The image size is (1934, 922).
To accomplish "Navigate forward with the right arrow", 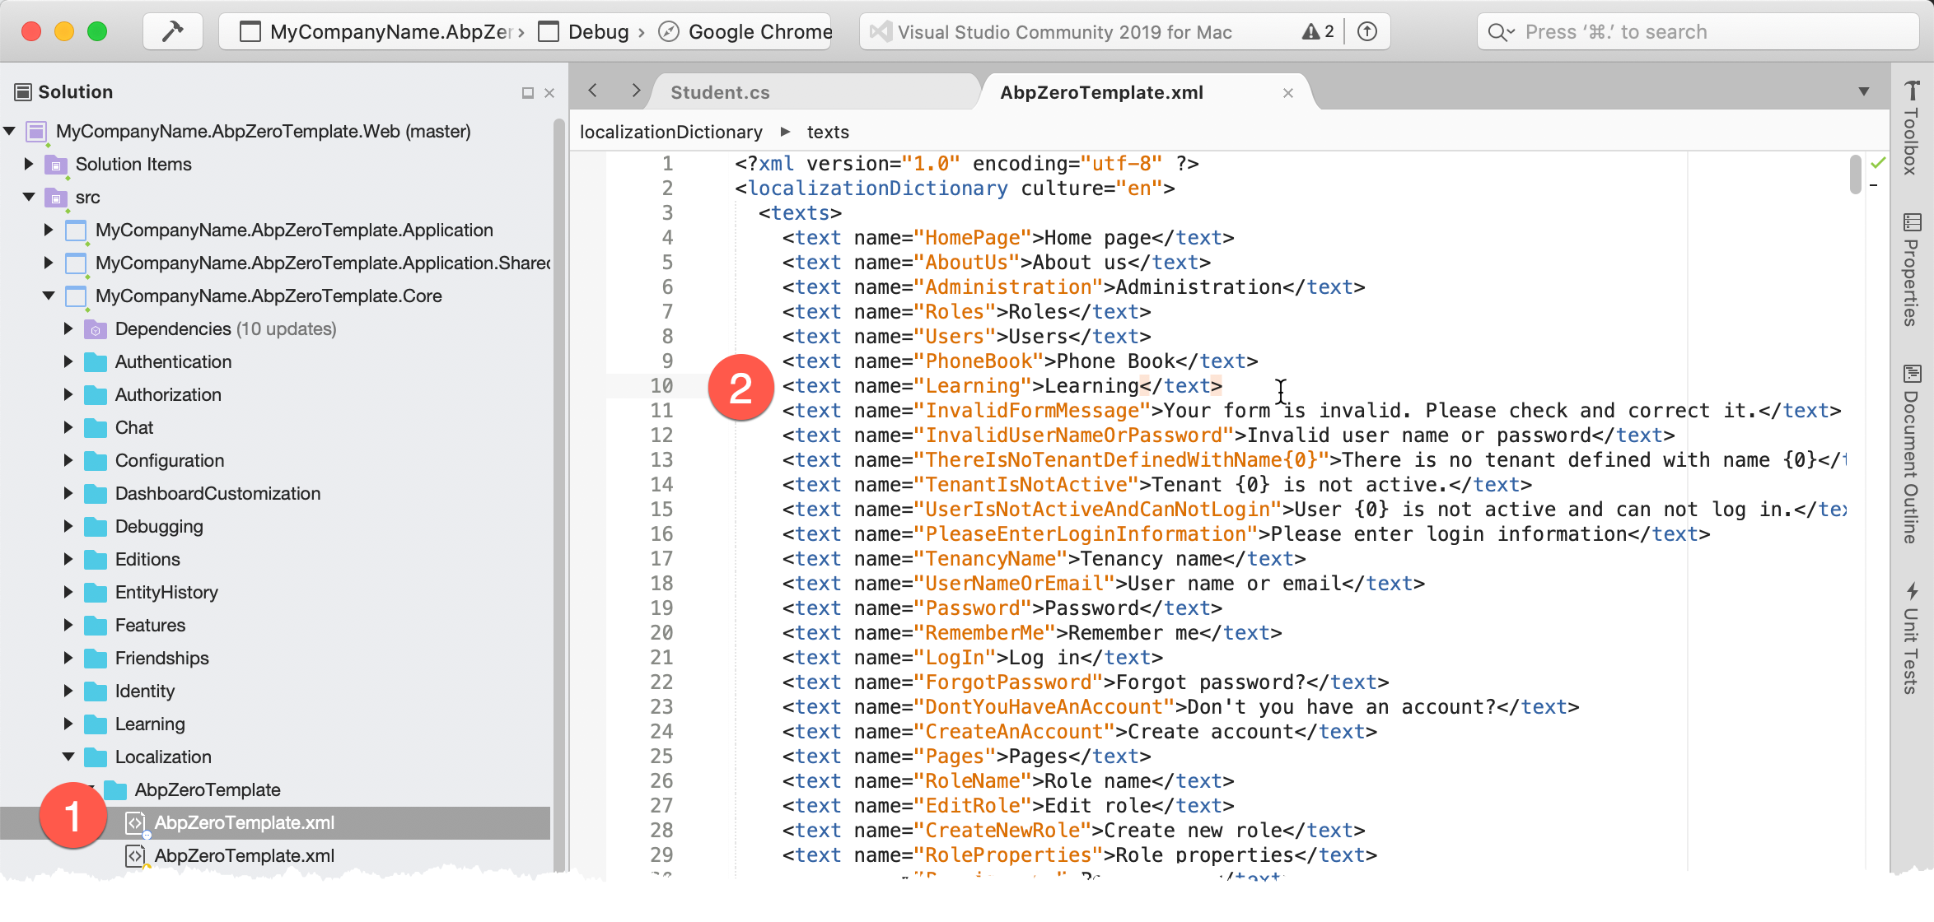I will click(x=635, y=91).
